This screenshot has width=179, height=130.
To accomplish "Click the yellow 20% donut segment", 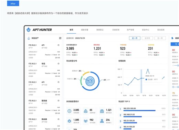I will pos(86,74).
